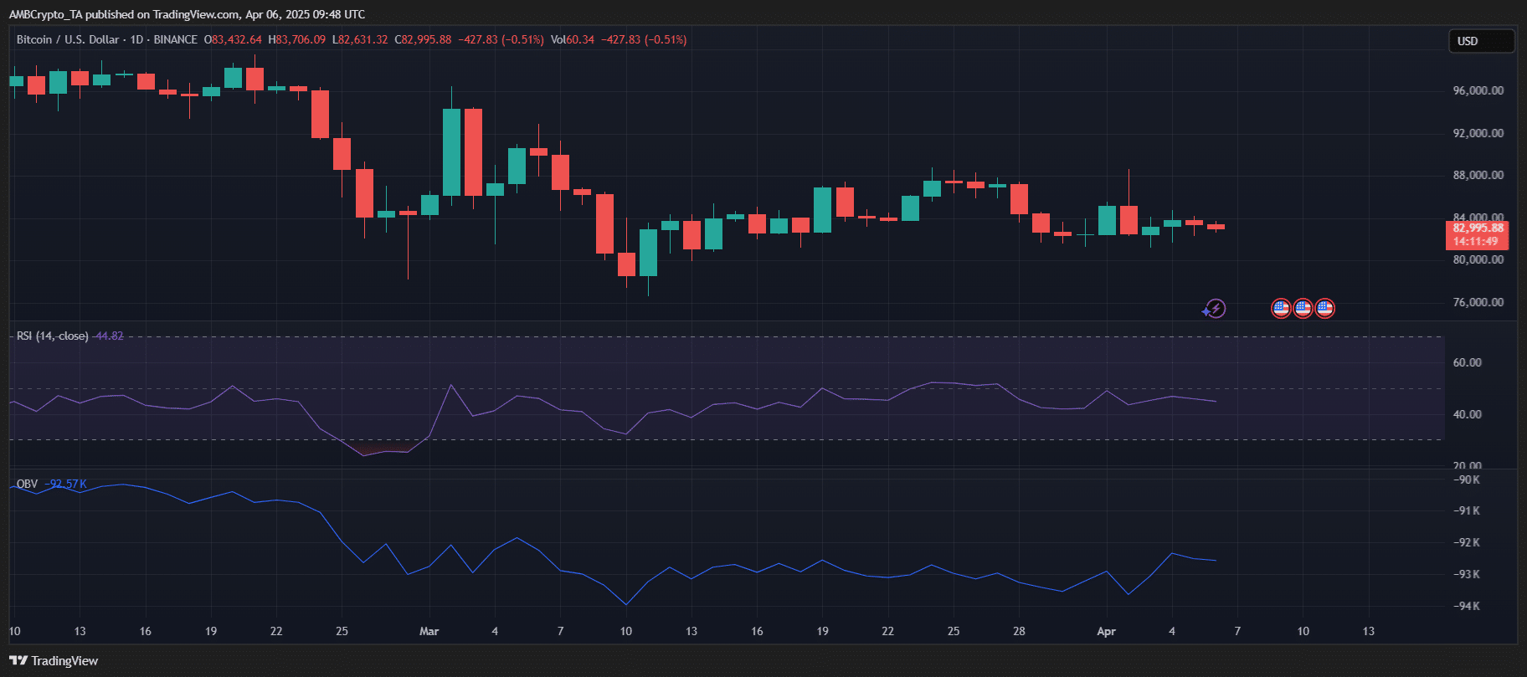Image resolution: width=1527 pixels, height=677 pixels.
Task: Click the first US flag economic event icon
Action: coord(1281,309)
